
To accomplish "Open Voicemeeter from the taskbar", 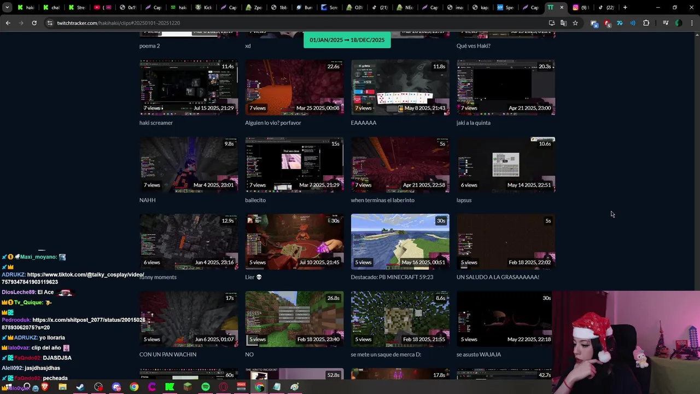I will (x=241, y=387).
